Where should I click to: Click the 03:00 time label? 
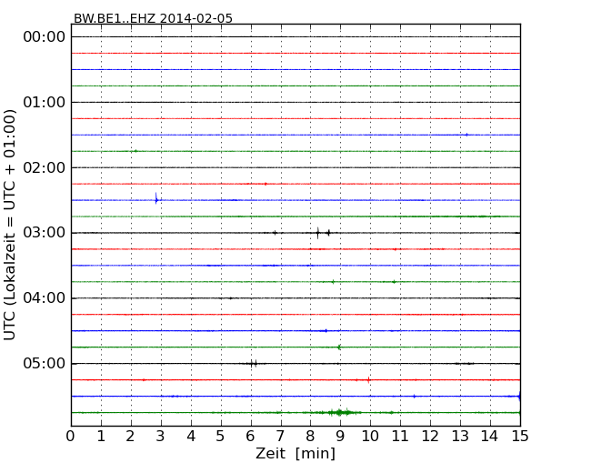(45, 233)
